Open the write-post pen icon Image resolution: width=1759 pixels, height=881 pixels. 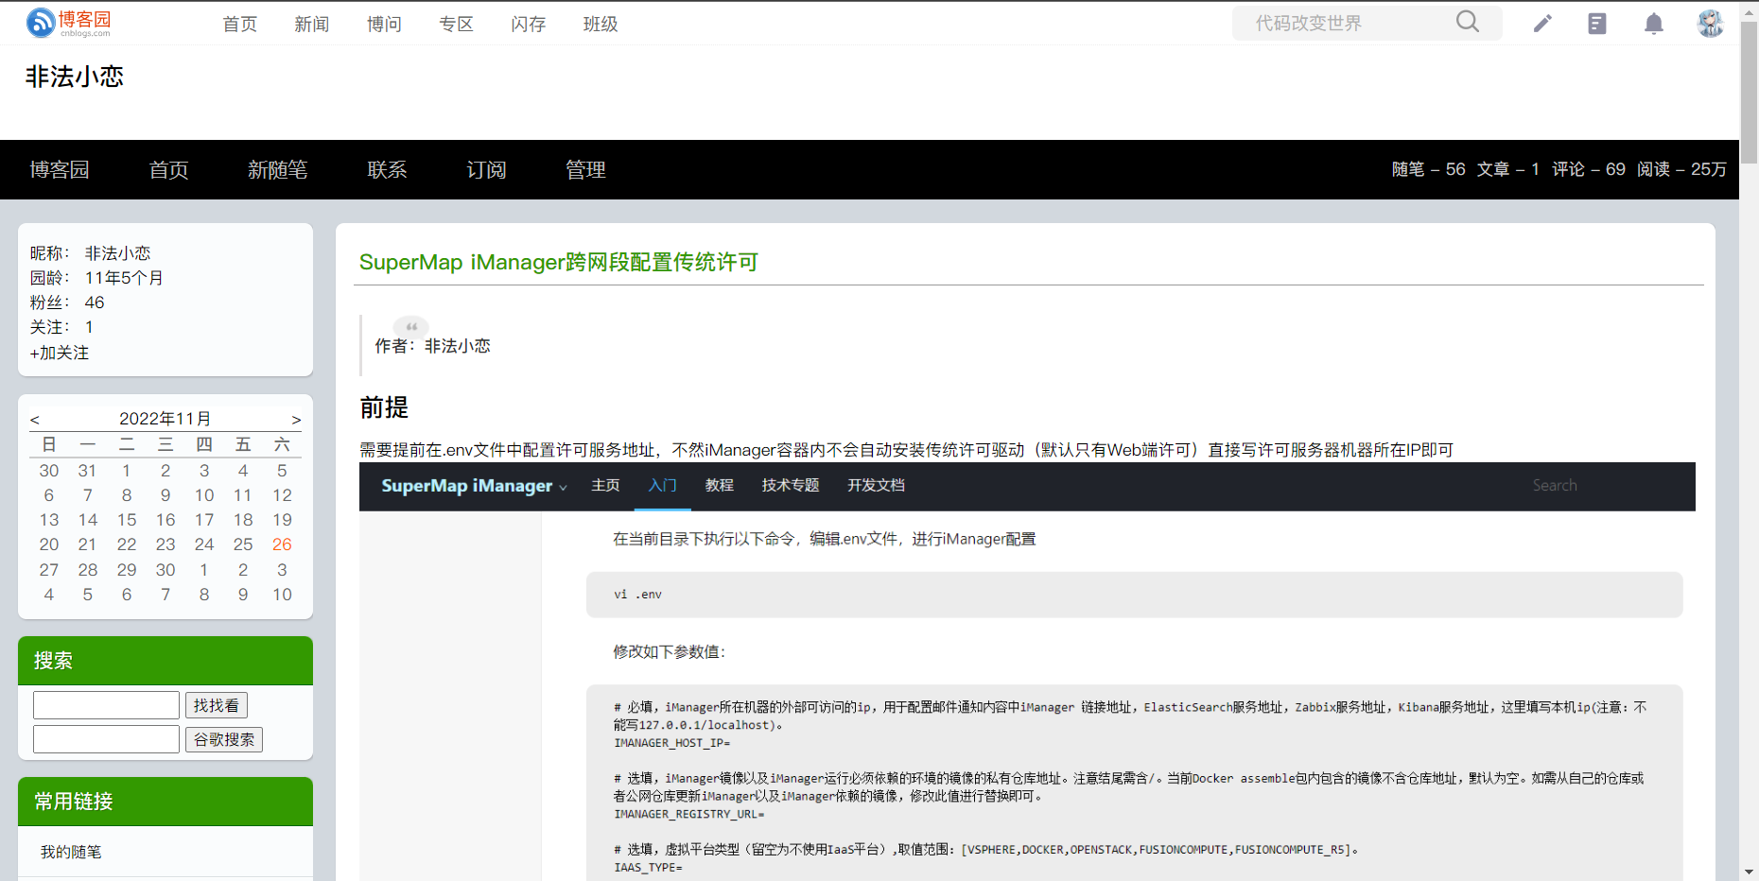(1542, 24)
